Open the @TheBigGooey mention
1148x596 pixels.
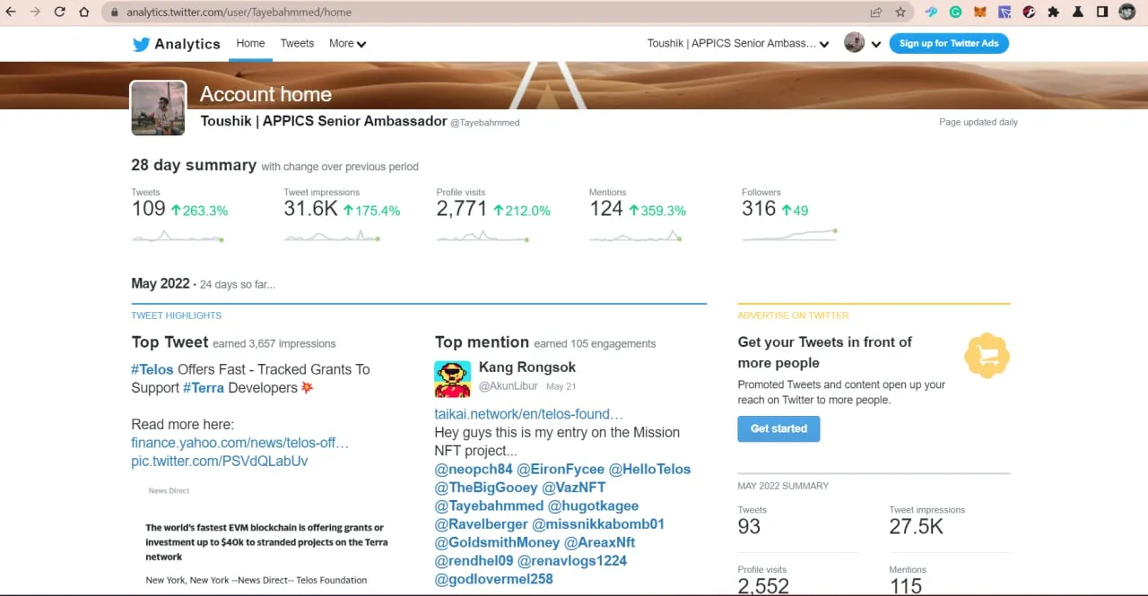[486, 488]
